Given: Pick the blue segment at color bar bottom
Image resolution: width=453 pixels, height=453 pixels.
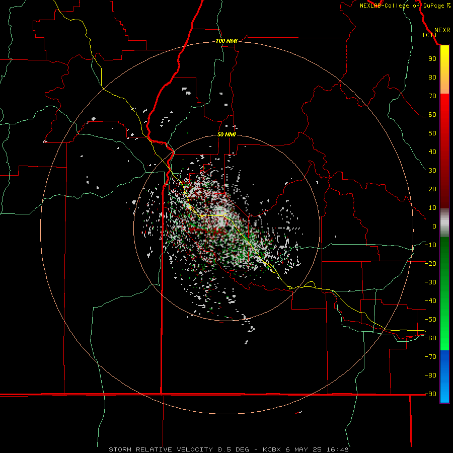Looking at the screenshot, I should pos(444,376).
